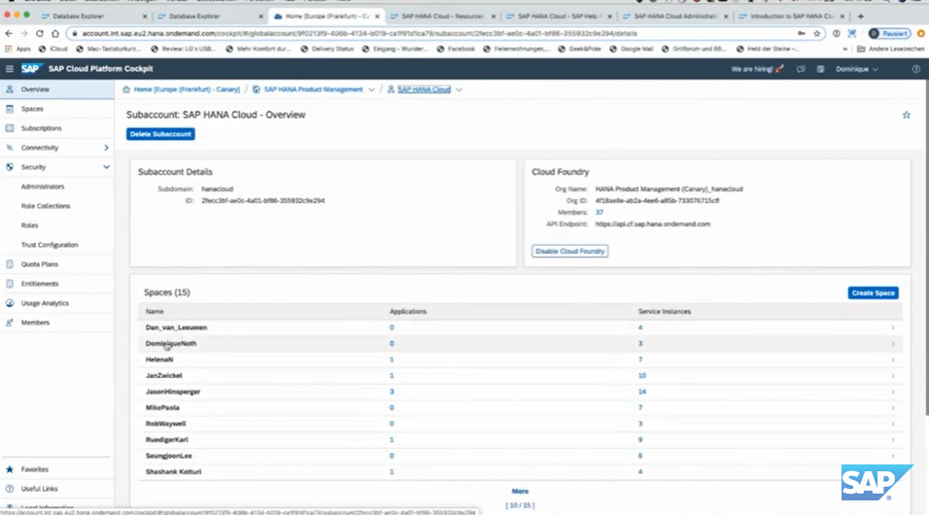
Task: Switch to first Database Explorer tab
Action: (92, 16)
